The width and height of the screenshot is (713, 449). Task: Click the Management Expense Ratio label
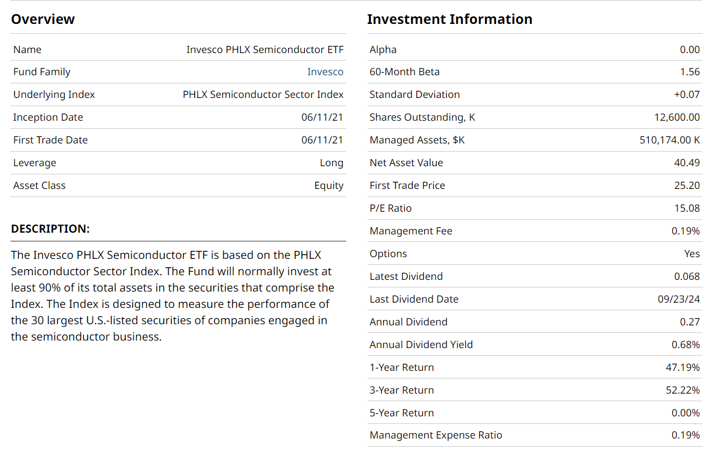[435, 435]
